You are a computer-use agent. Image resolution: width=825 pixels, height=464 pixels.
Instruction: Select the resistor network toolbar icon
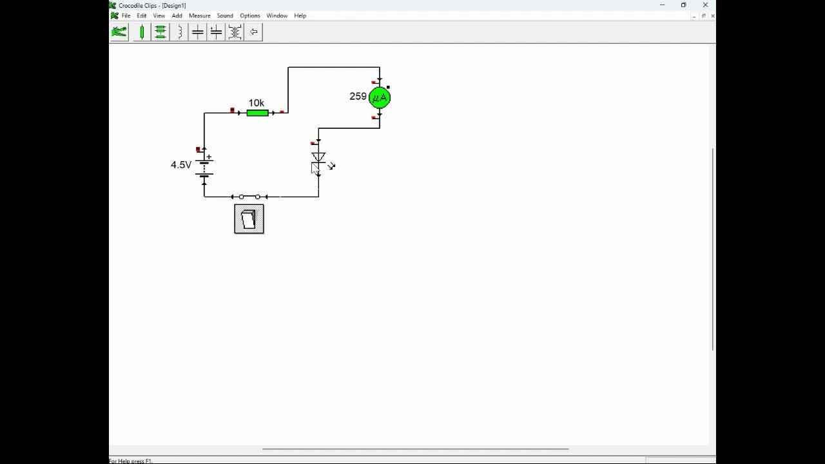pos(160,32)
